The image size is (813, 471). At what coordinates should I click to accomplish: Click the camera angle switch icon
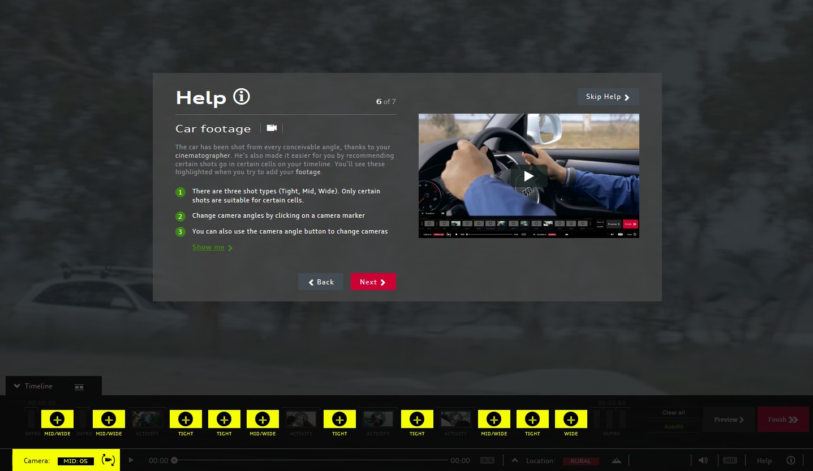coord(107,460)
